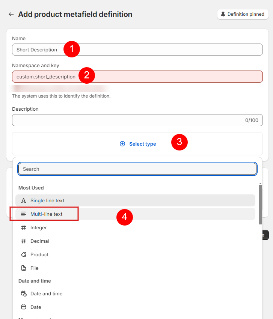The width and height of the screenshot is (273, 319).
Task: Click the type list scrollbar thumb
Action: [260, 205]
